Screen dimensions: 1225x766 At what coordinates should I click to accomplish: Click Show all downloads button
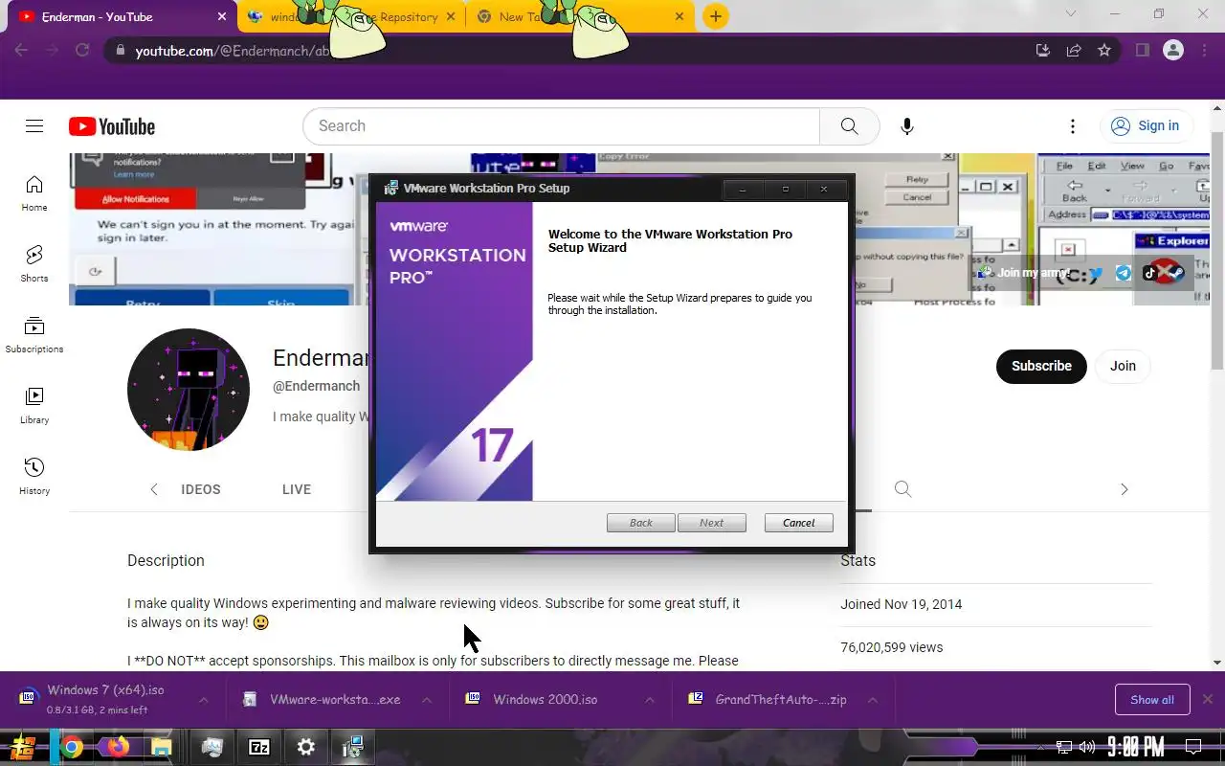(x=1152, y=700)
